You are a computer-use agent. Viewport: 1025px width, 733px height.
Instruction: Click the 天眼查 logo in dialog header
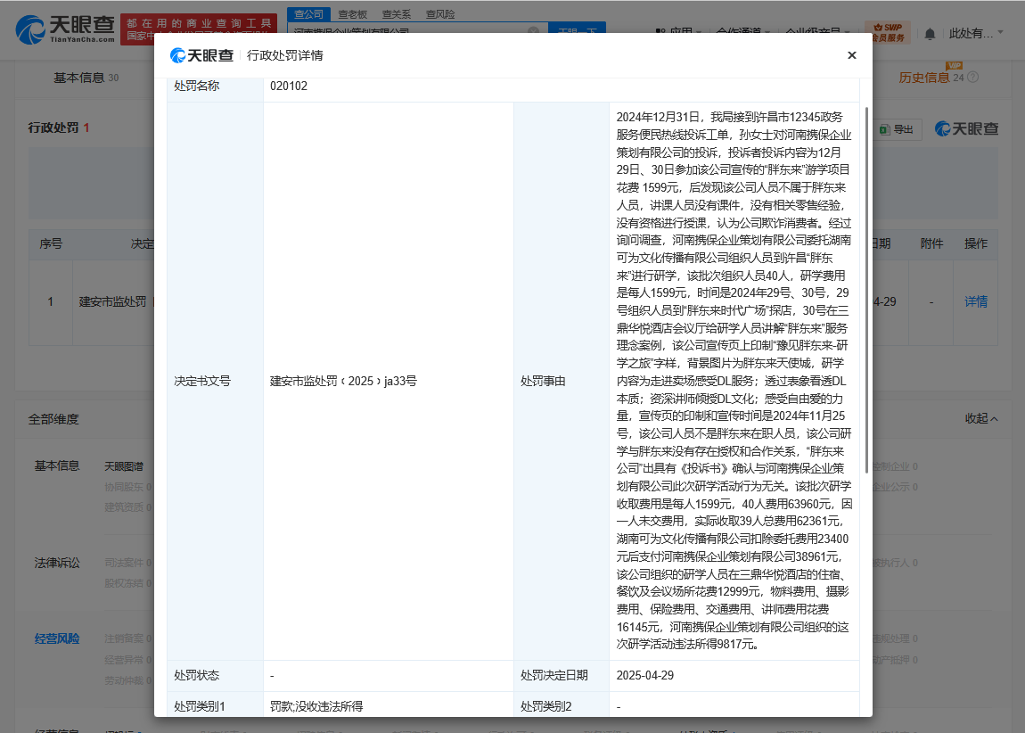point(201,55)
